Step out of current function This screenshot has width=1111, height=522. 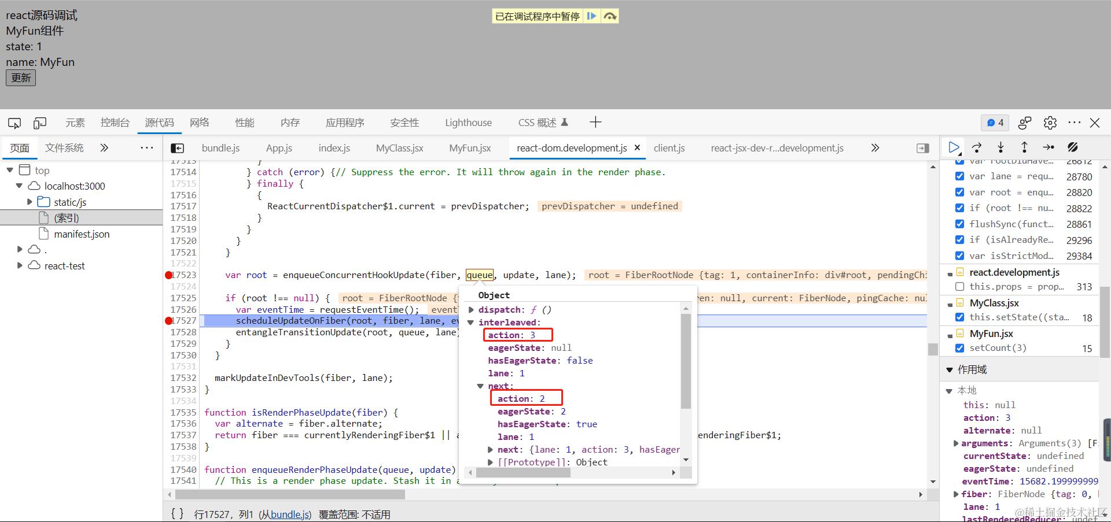point(1024,147)
